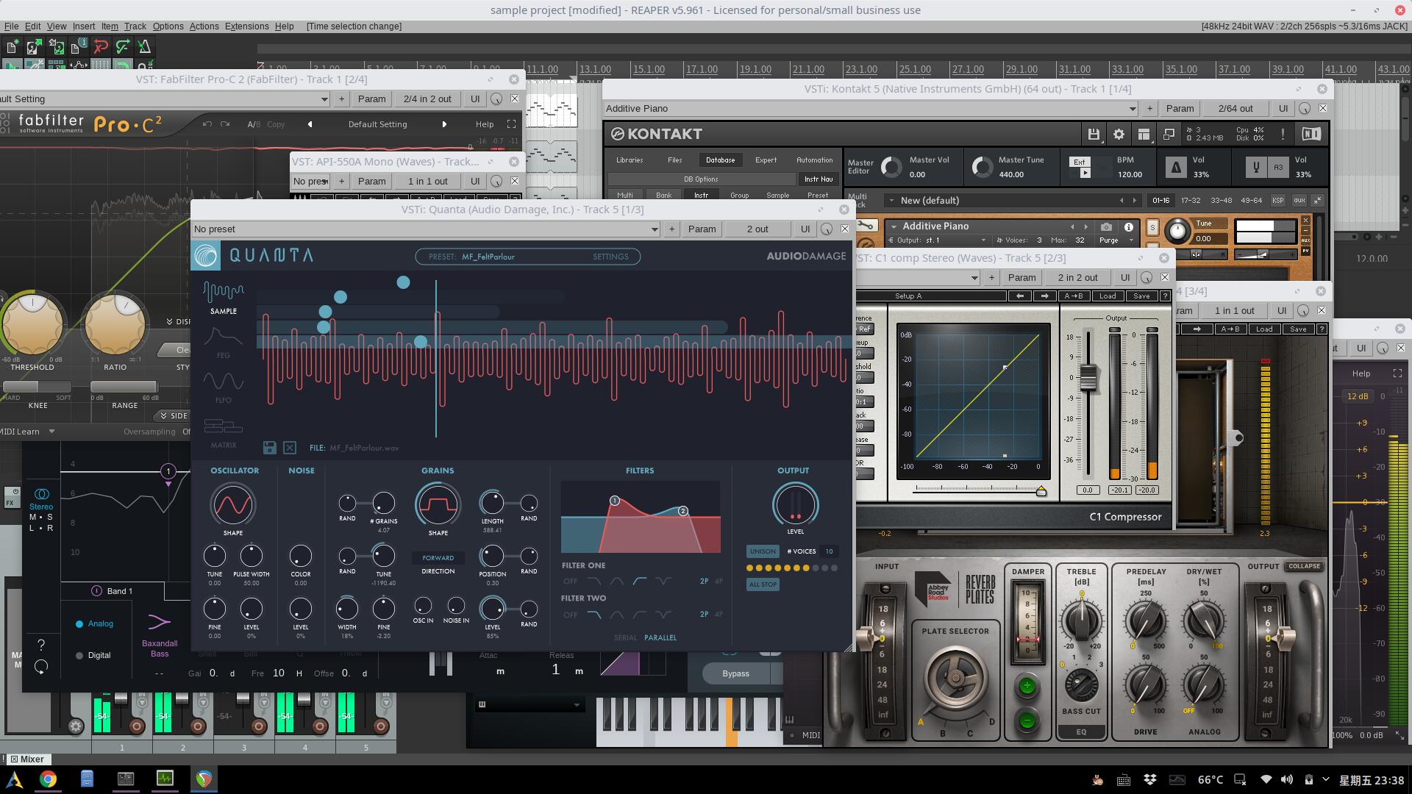The width and height of the screenshot is (1412, 794).
Task: Switch to Kontakt Libraries tab
Action: point(630,160)
